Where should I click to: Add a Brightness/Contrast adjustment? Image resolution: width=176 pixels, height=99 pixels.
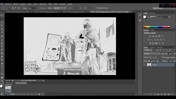(x=150, y=36)
